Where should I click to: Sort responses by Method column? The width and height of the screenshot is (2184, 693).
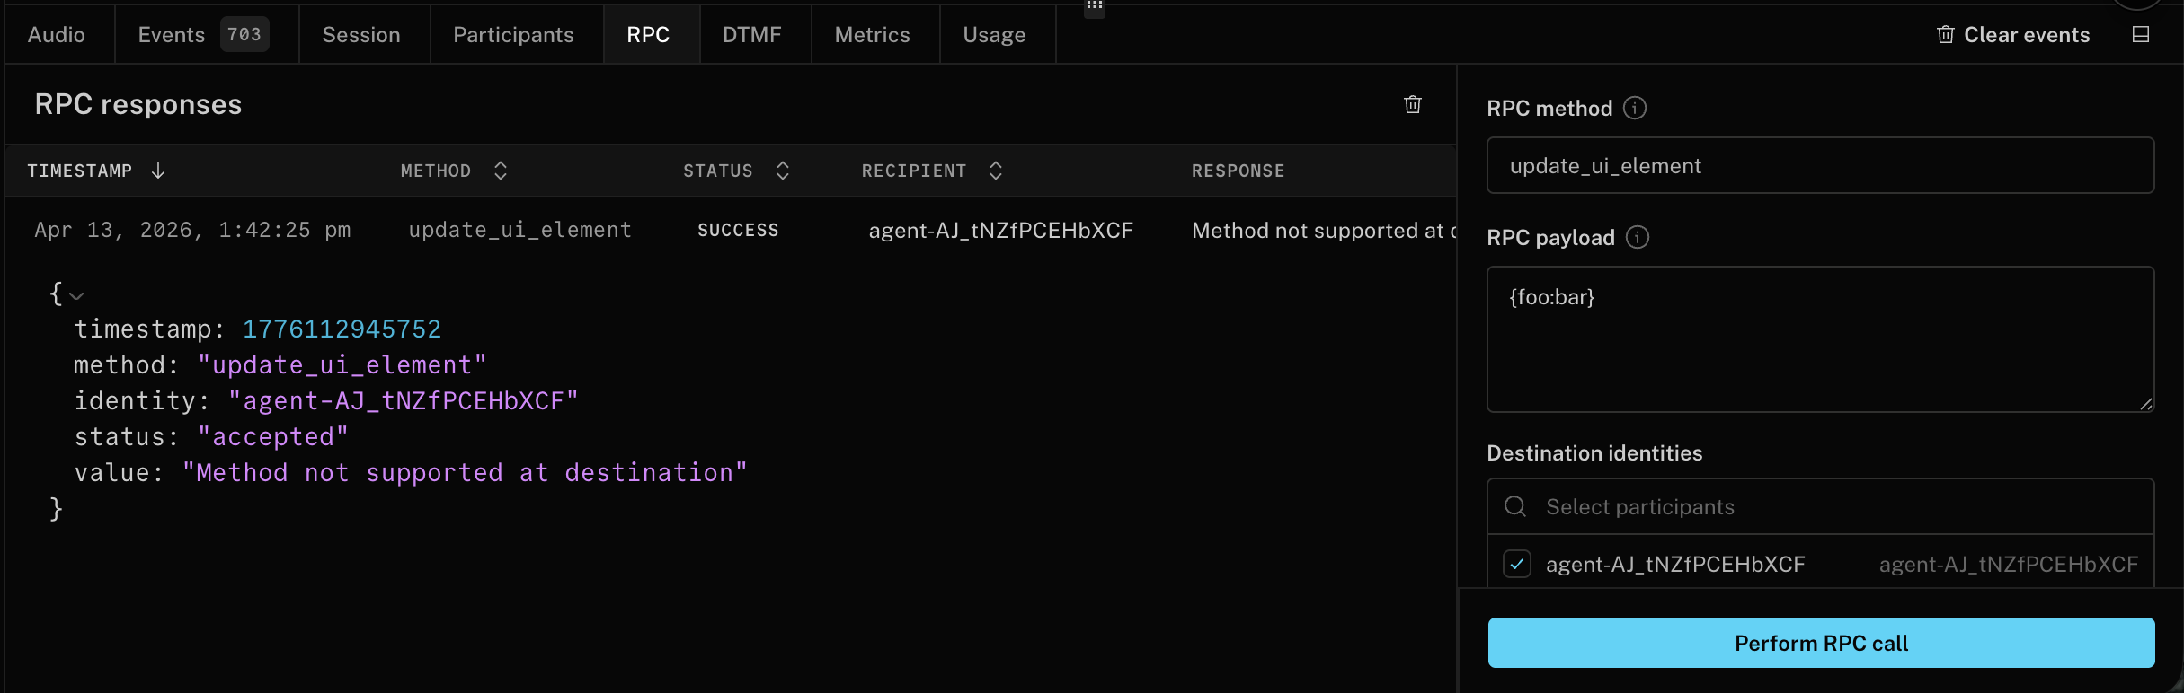click(x=501, y=171)
